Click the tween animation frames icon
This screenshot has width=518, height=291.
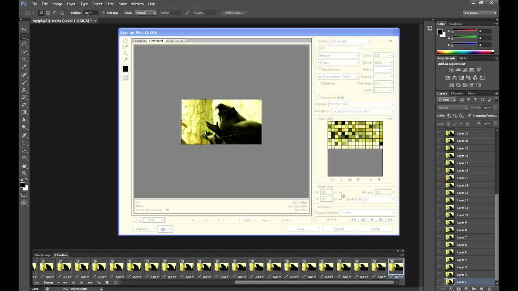(x=99, y=283)
